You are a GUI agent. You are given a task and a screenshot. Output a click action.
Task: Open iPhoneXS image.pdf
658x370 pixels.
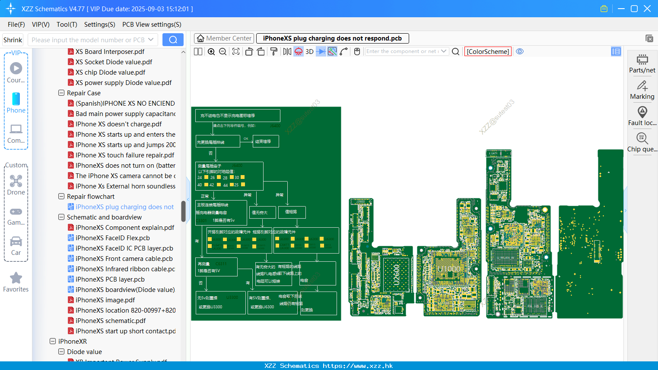(x=105, y=300)
